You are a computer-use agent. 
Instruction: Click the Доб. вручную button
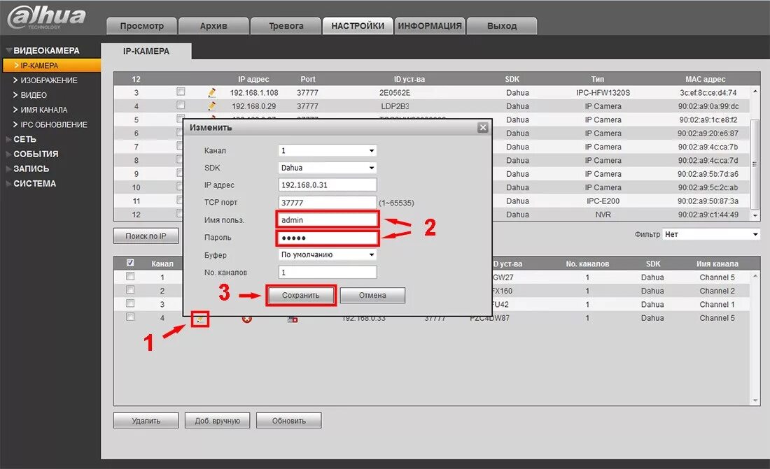click(217, 421)
